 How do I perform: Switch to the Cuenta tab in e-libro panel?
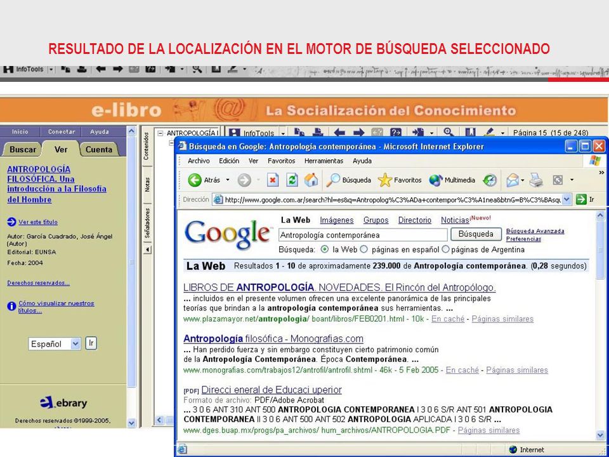[99, 149]
